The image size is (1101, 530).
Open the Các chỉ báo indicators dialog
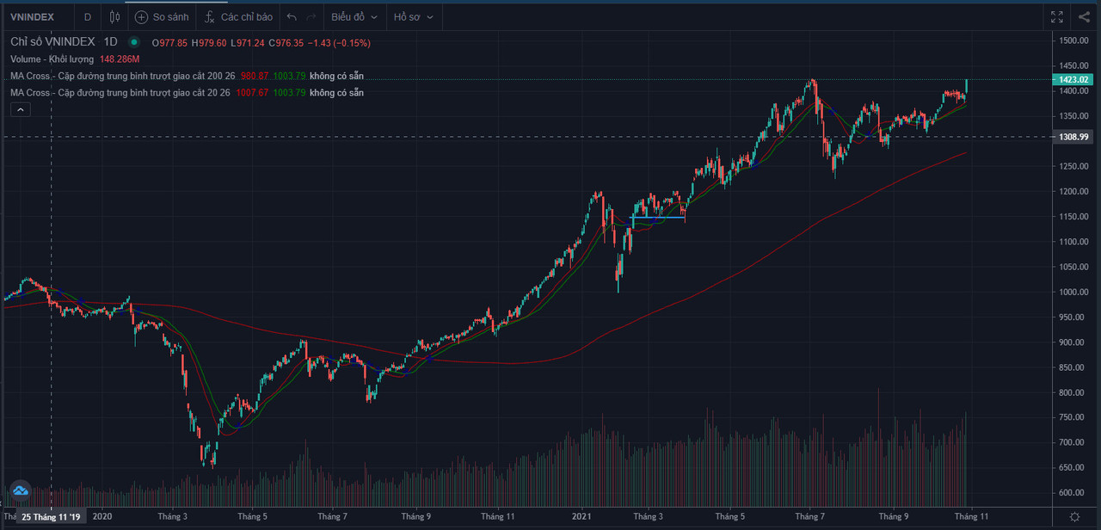239,16
